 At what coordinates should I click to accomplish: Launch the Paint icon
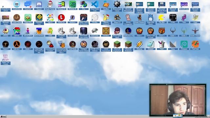click(x=162, y=44)
